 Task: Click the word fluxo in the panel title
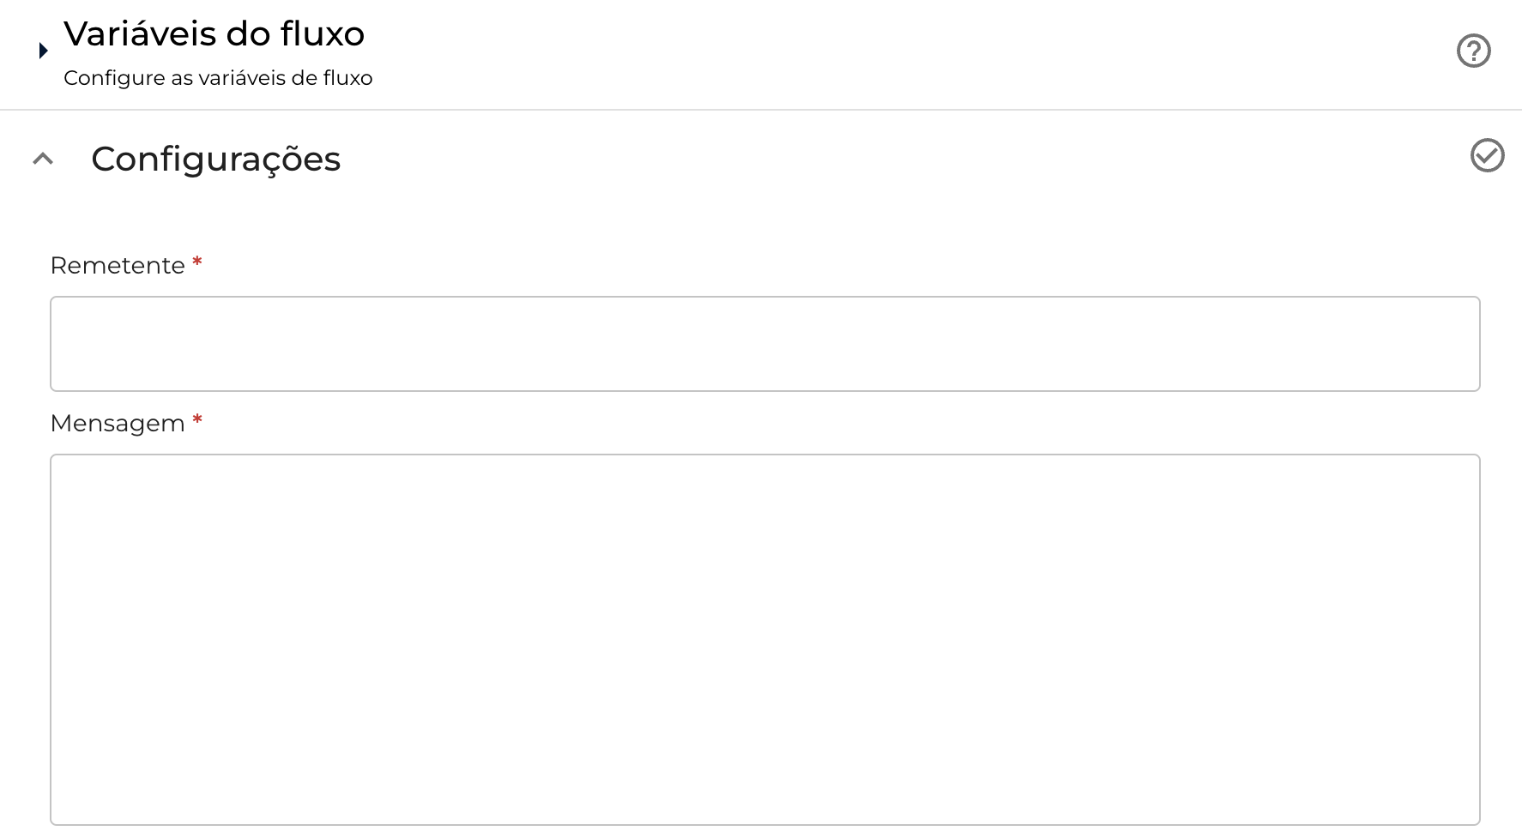[323, 34]
